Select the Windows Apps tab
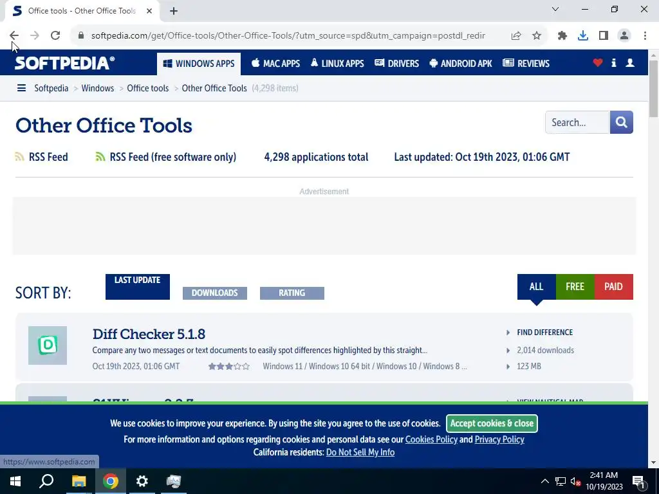 click(x=199, y=64)
